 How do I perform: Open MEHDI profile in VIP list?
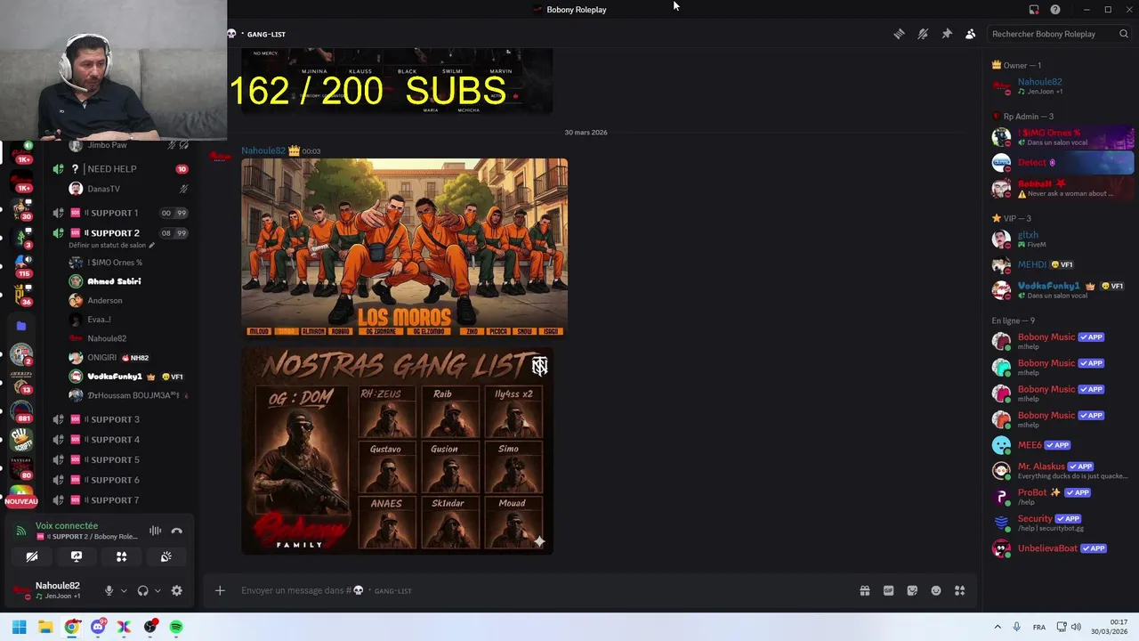pos(1061,264)
